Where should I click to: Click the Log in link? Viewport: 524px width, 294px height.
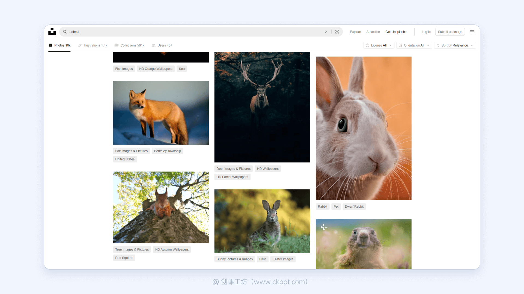[x=426, y=32]
